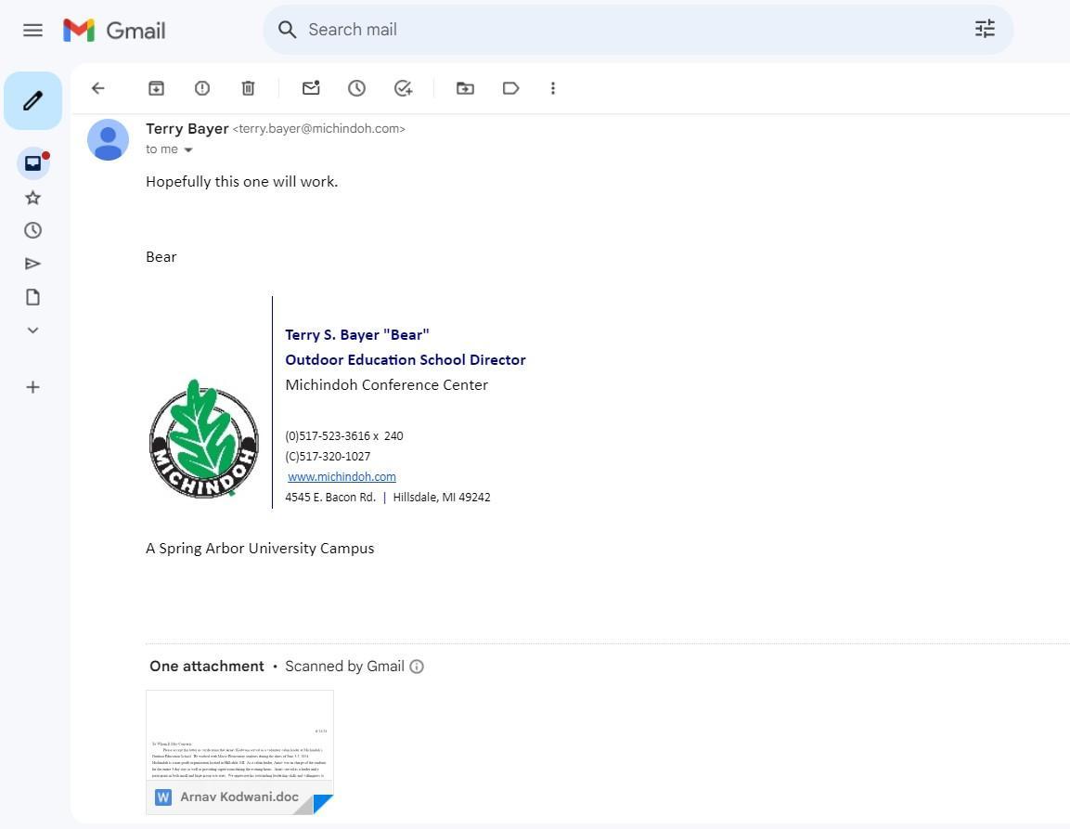The image size is (1070, 829).
Task: Click 'Hillsdale, MI 49242' text
Action: (442, 498)
